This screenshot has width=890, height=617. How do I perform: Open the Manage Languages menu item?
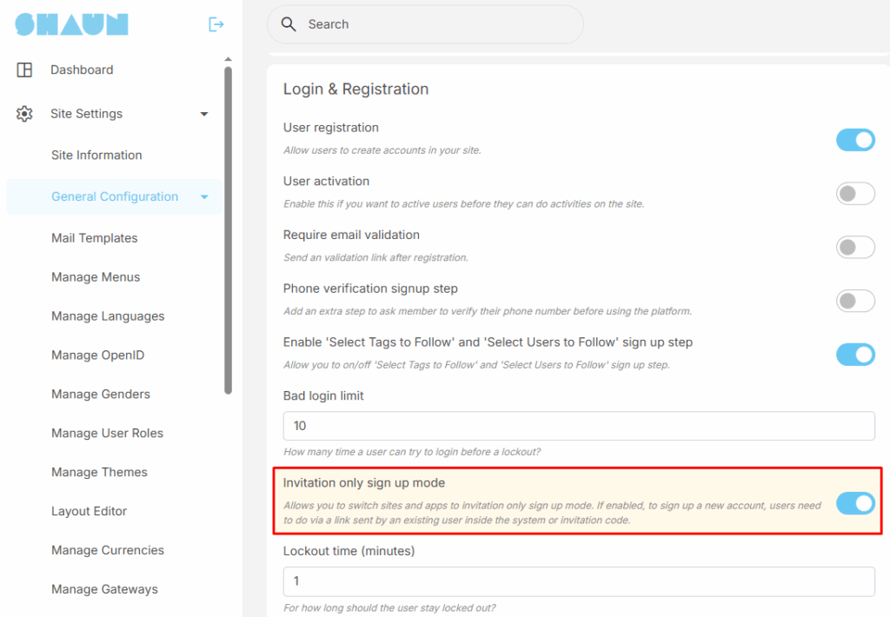(108, 316)
